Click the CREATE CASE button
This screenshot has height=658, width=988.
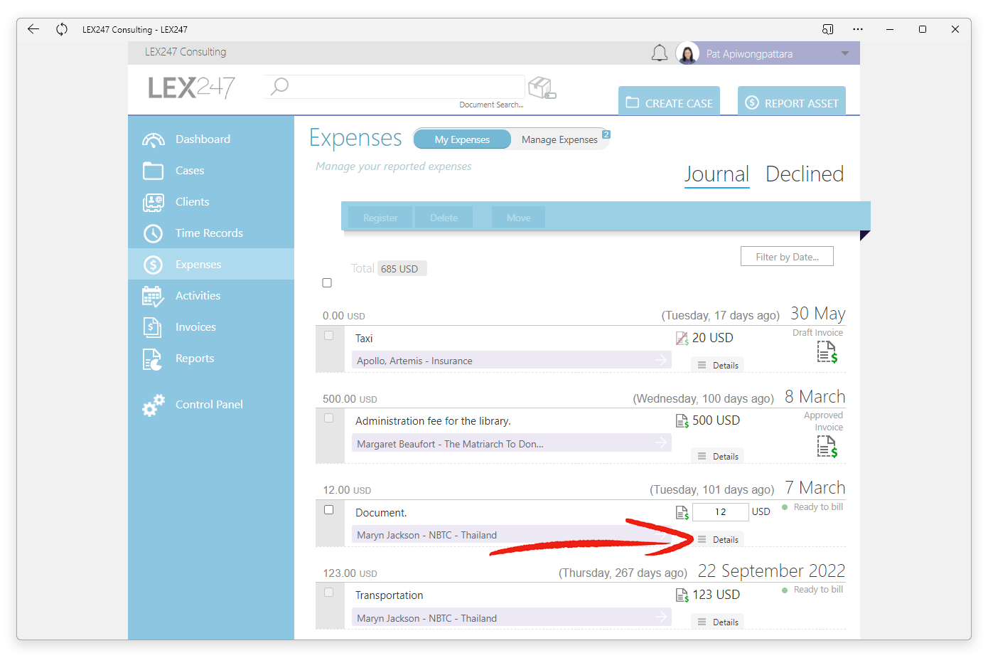[669, 101]
